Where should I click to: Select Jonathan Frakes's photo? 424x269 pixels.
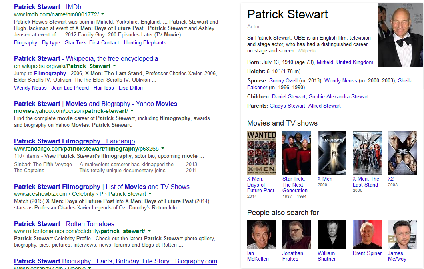[297, 234]
